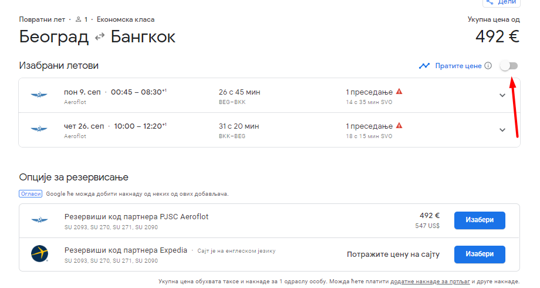Click the price graph trend icon
The height and width of the screenshot is (288, 540).
pos(424,66)
